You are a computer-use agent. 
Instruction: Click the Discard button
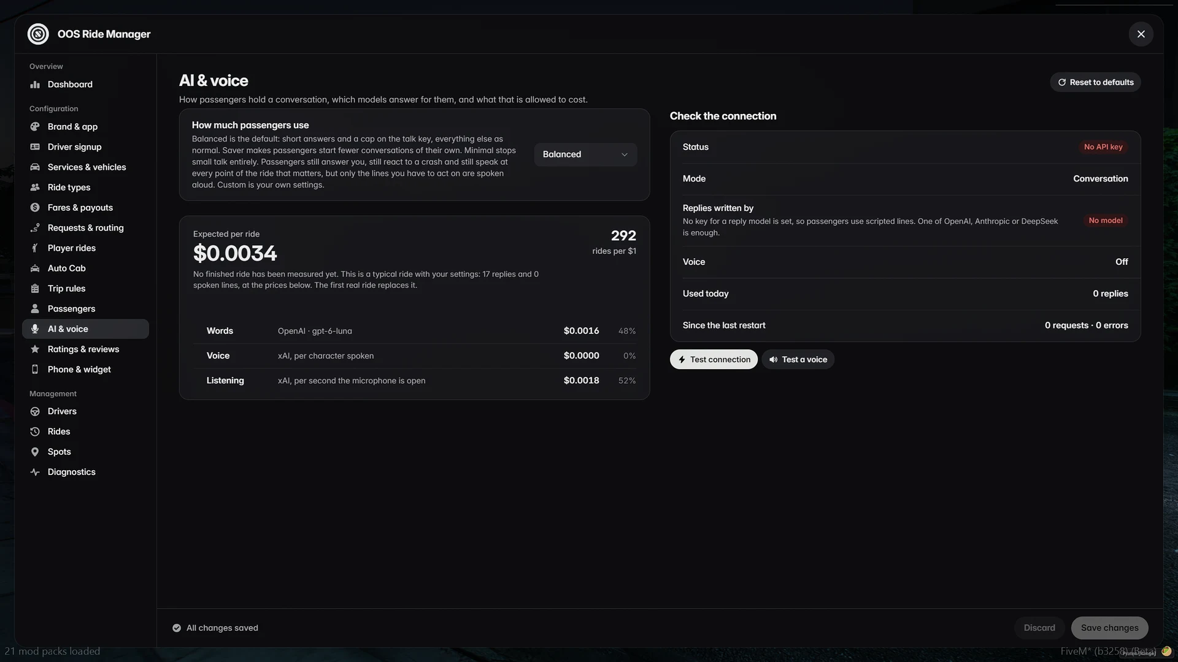pos(1039,628)
